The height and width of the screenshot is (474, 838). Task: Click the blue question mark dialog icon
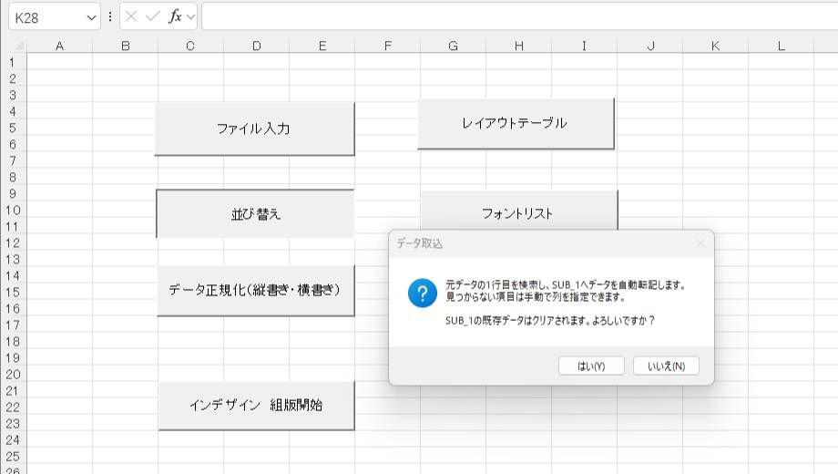click(423, 294)
